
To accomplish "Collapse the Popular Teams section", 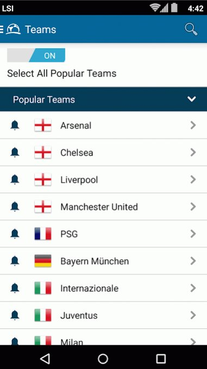I will click(191, 99).
